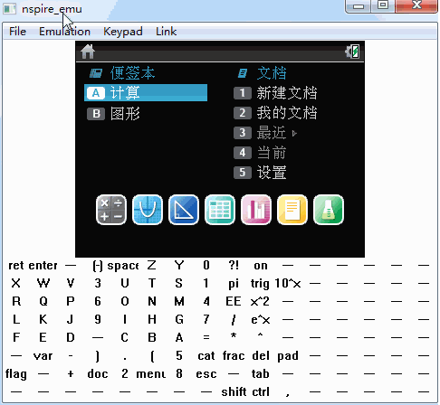The width and height of the screenshot is (440, 405).
Task: Click the '^' power key
Action: coord(260,334)
